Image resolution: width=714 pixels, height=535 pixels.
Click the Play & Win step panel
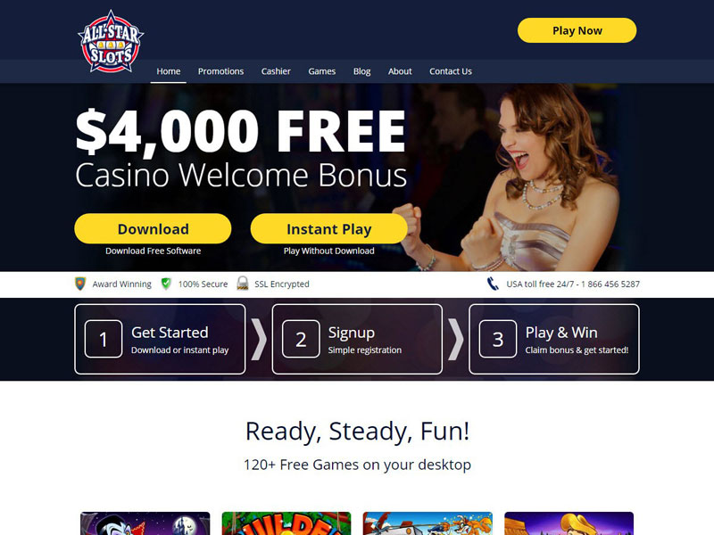pos(554,339)
